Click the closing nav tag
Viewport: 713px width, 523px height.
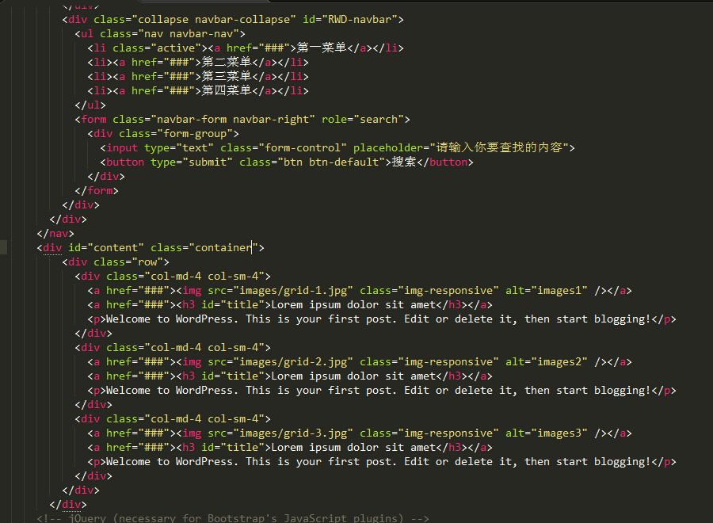(x=54, y=233)
